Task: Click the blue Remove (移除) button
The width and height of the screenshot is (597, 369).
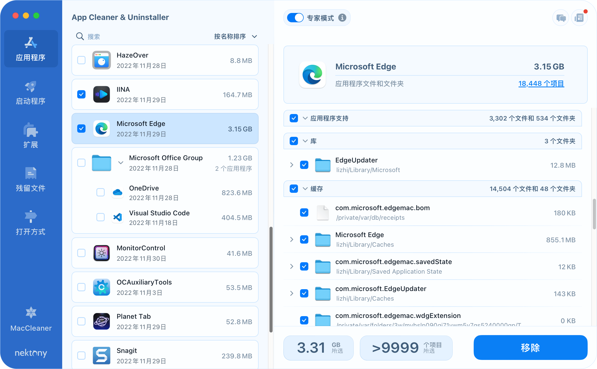Action: 530,347
